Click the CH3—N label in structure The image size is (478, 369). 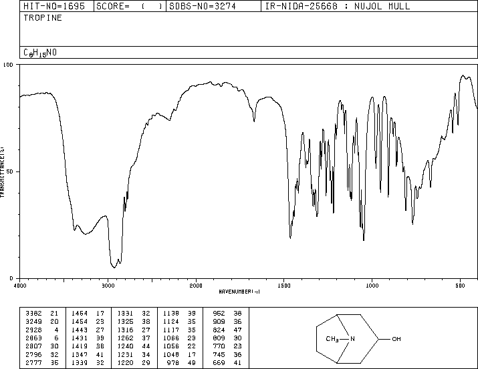tap(340, 339)
